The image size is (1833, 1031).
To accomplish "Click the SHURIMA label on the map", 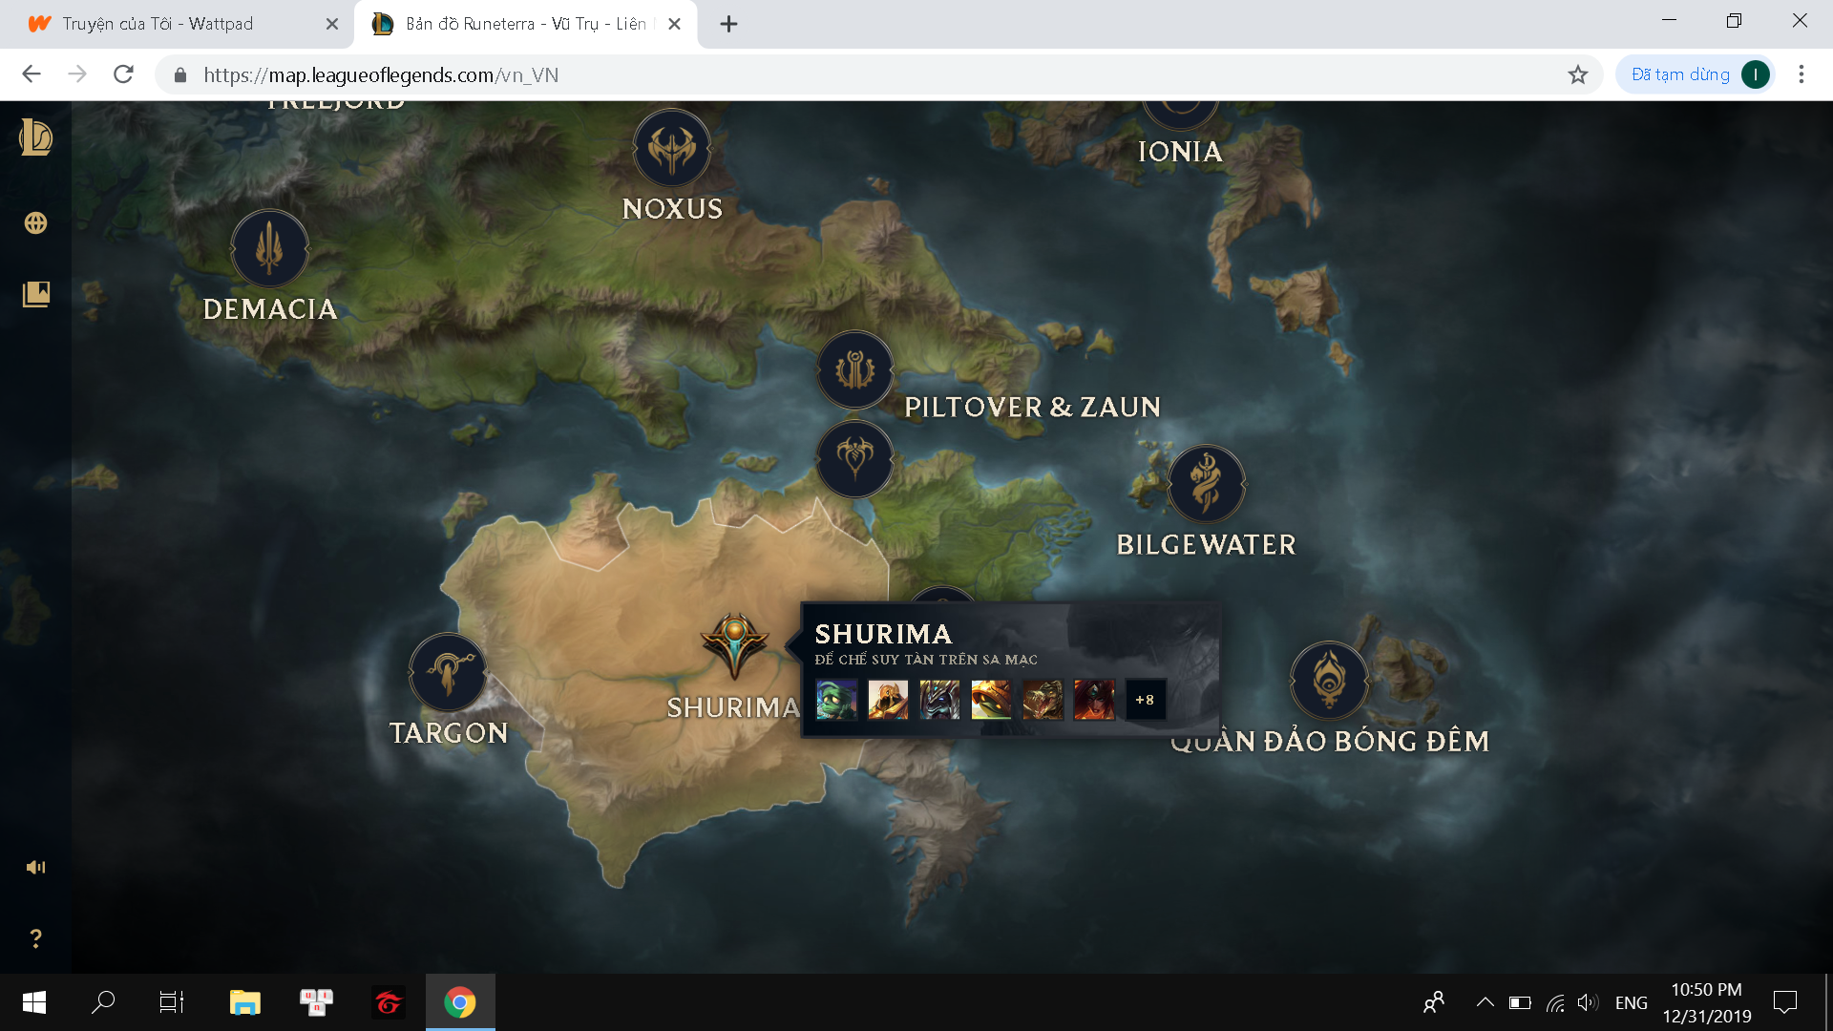I will click(733, 707).
